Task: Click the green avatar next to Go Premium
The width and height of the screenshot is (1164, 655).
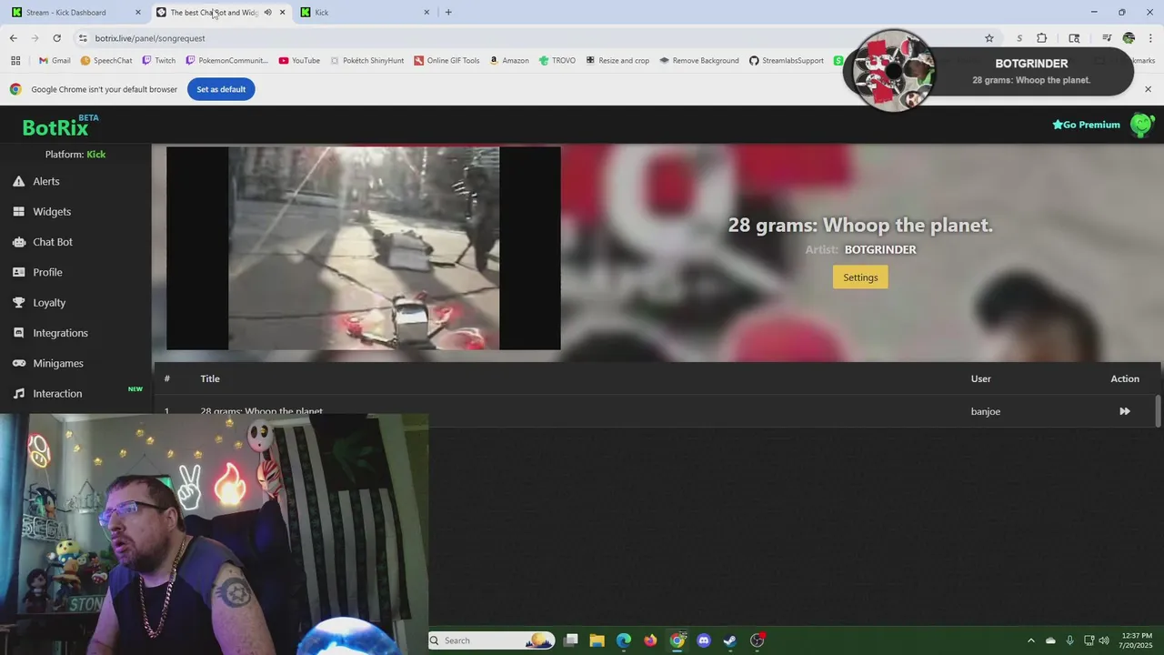Action: coord(1142,125)
